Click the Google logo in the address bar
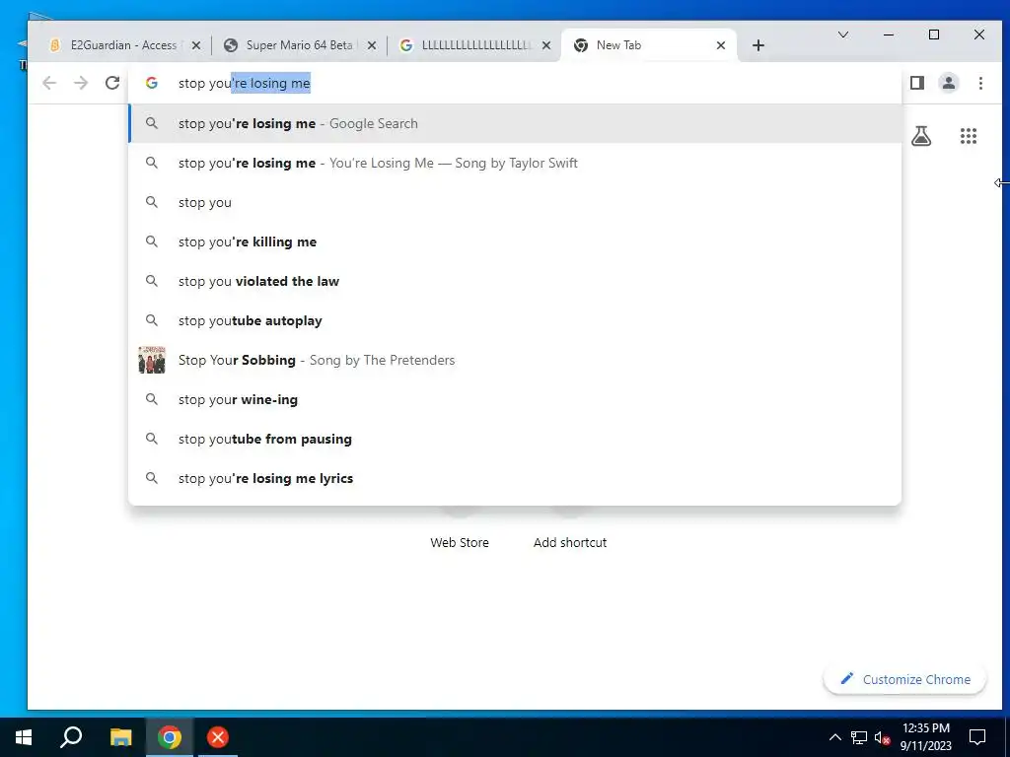This screenshot has height=757, width=1010. coord(151,83)
